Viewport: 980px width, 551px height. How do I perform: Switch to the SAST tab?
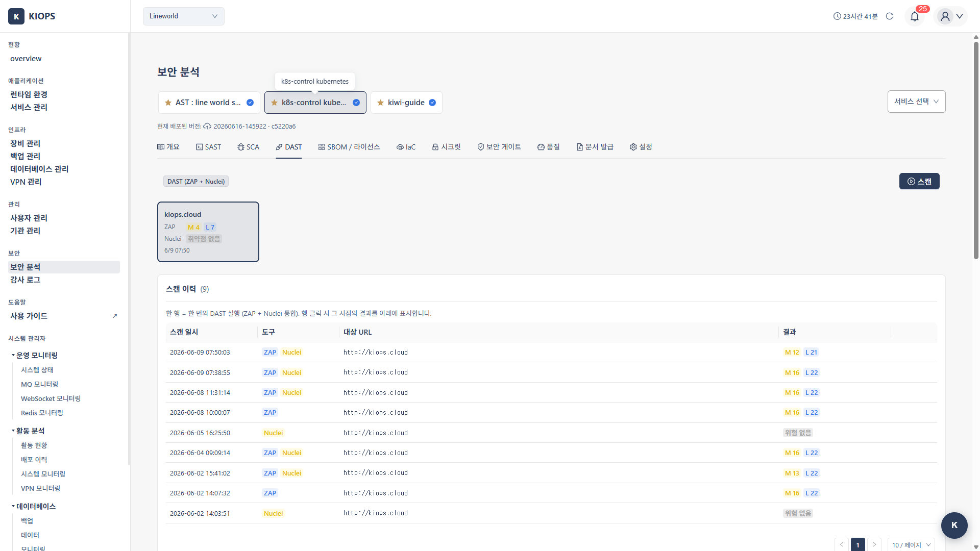click(x=208, y=147)
